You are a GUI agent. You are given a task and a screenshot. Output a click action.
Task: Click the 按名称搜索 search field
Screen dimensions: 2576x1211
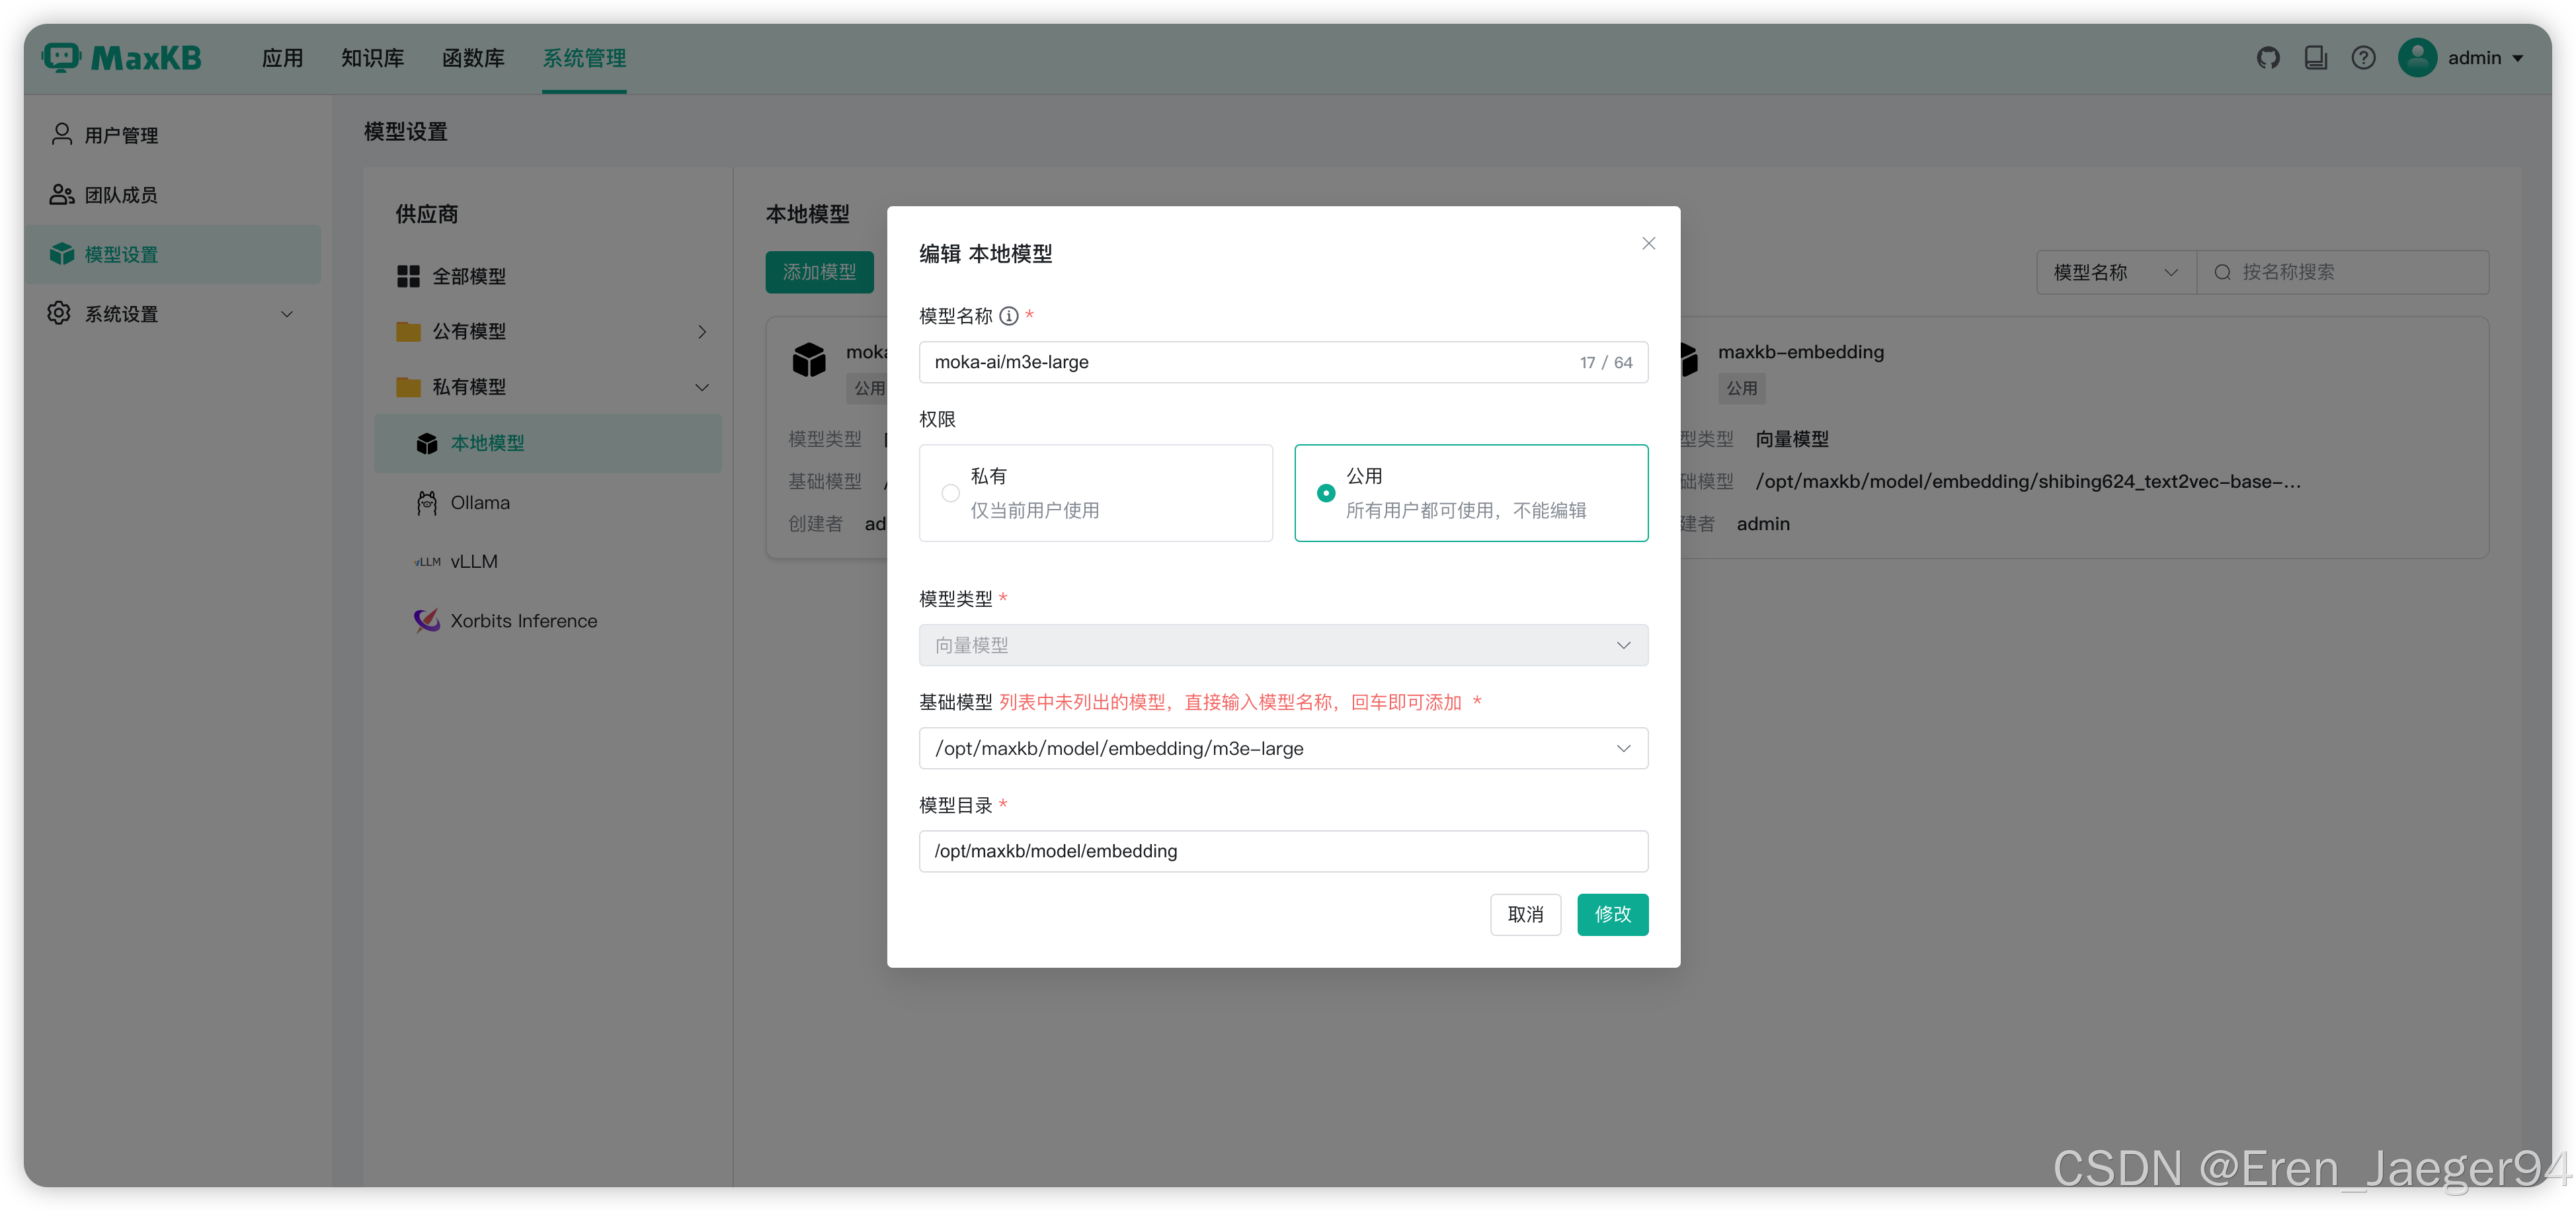(2342, 272)
